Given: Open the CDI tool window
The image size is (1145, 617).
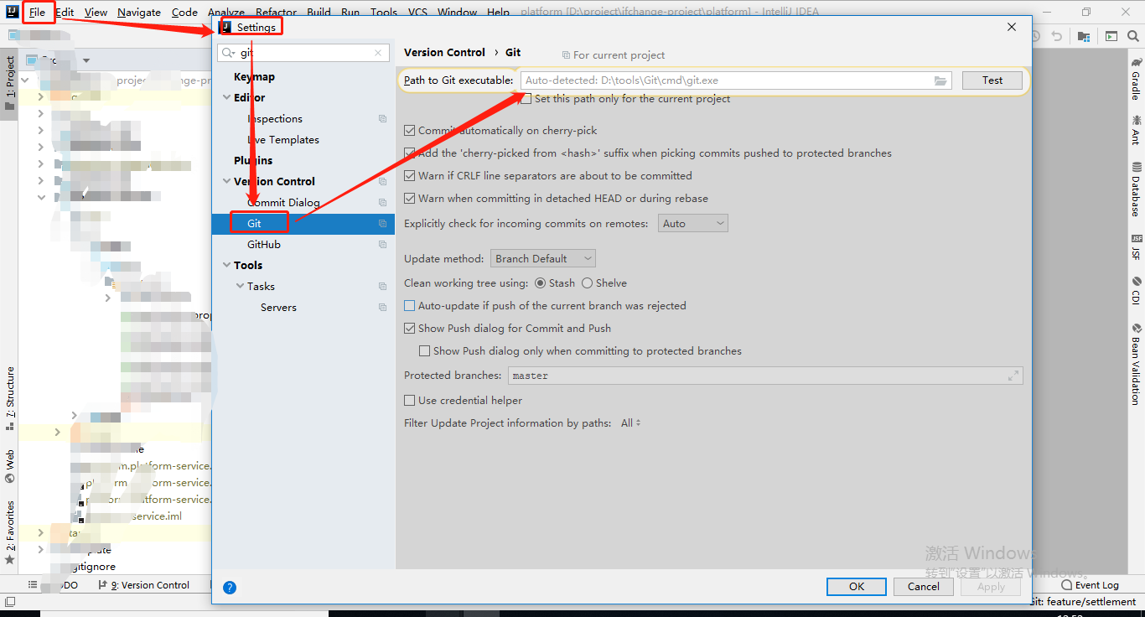Looking at the screenshot, I should [x=1137, y=291].
